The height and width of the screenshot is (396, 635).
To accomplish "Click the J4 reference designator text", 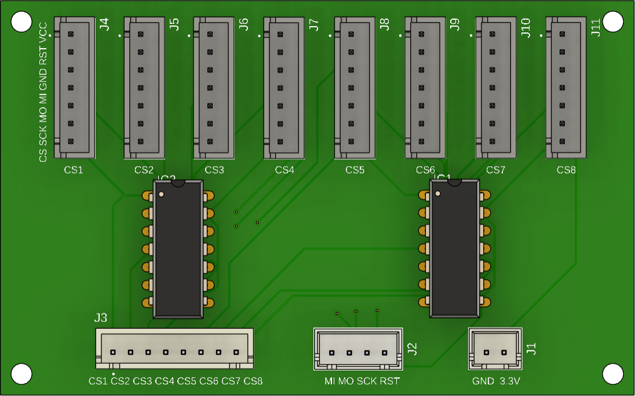I will coord(104,24).
